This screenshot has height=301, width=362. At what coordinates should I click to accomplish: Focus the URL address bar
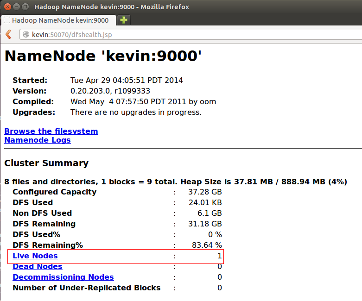[x=191, y=35]
